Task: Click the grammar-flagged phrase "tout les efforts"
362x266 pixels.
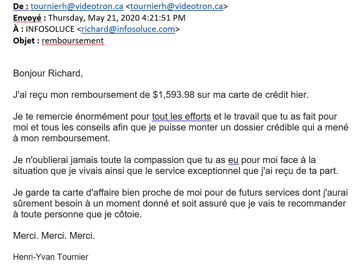Action: coord(181,117)
